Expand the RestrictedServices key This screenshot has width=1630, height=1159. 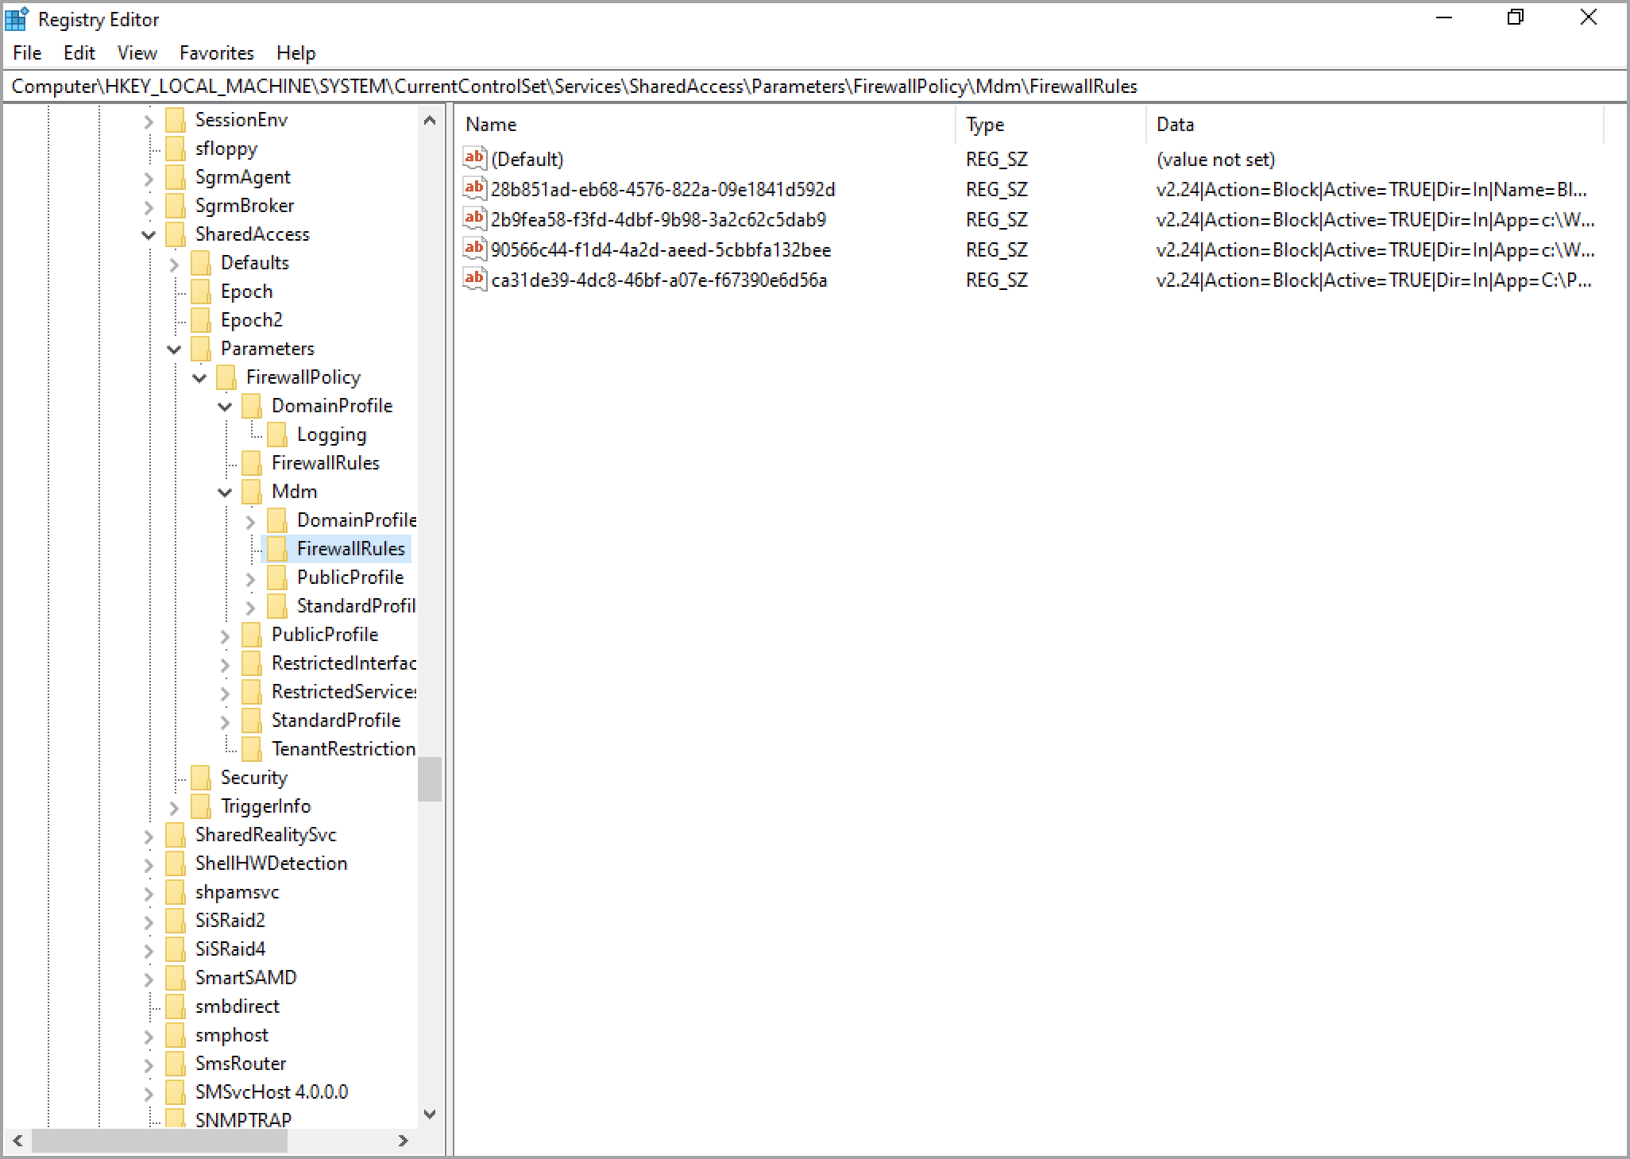pyautogui.click(x=225, y=693)
